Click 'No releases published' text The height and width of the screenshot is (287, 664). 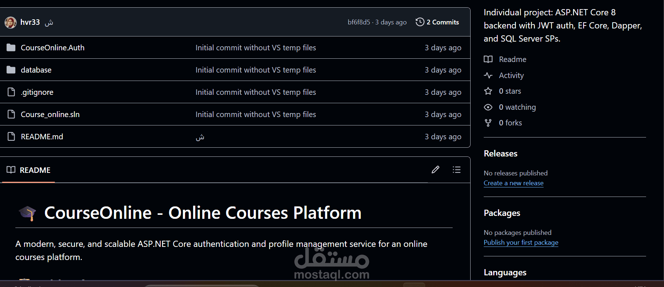(x=516, y=173)
